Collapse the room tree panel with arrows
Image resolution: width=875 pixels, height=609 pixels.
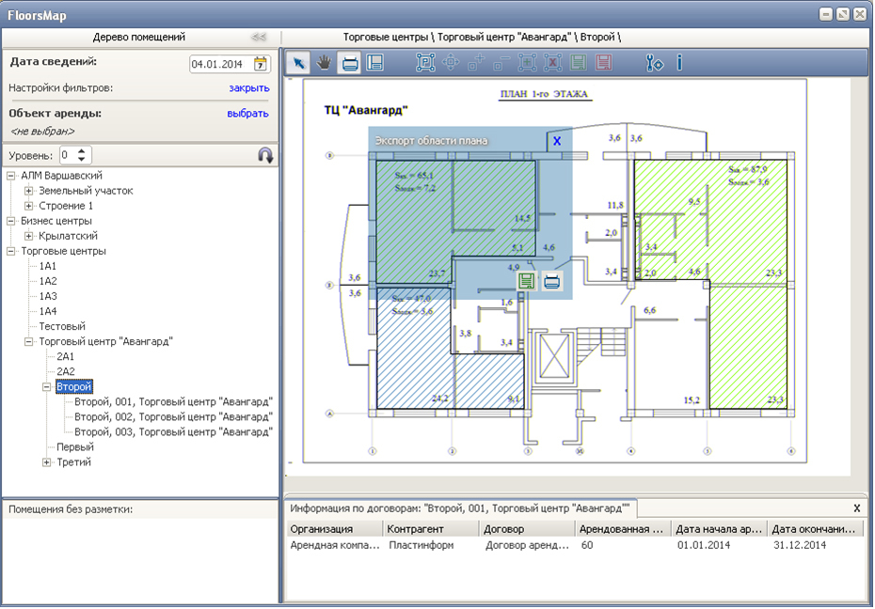tap(258, 37)
